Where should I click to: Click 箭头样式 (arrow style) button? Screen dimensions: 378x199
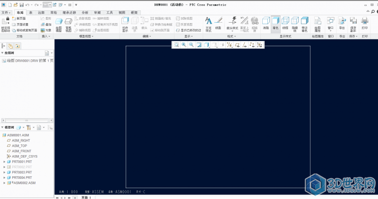(232, 24)
